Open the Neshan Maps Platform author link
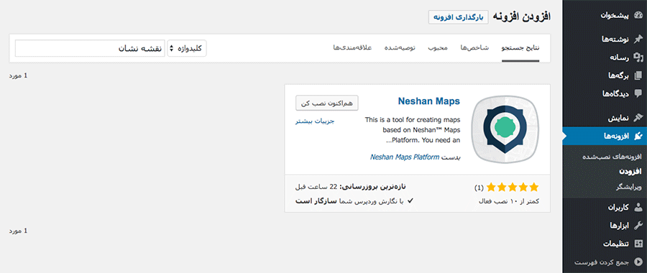 pos(405,157)
